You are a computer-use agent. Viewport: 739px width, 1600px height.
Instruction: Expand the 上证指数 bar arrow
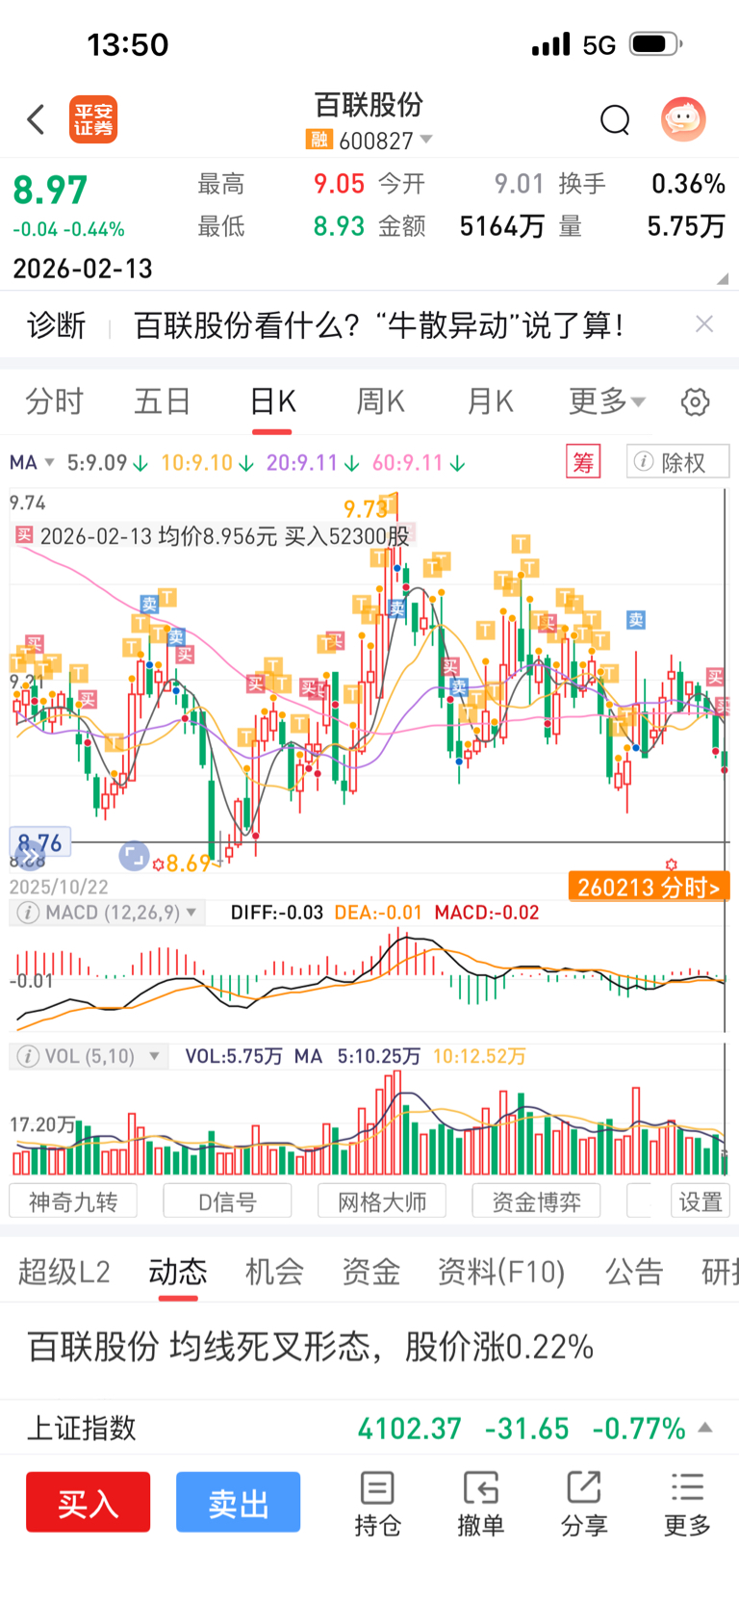click(x=705, y=1428)
